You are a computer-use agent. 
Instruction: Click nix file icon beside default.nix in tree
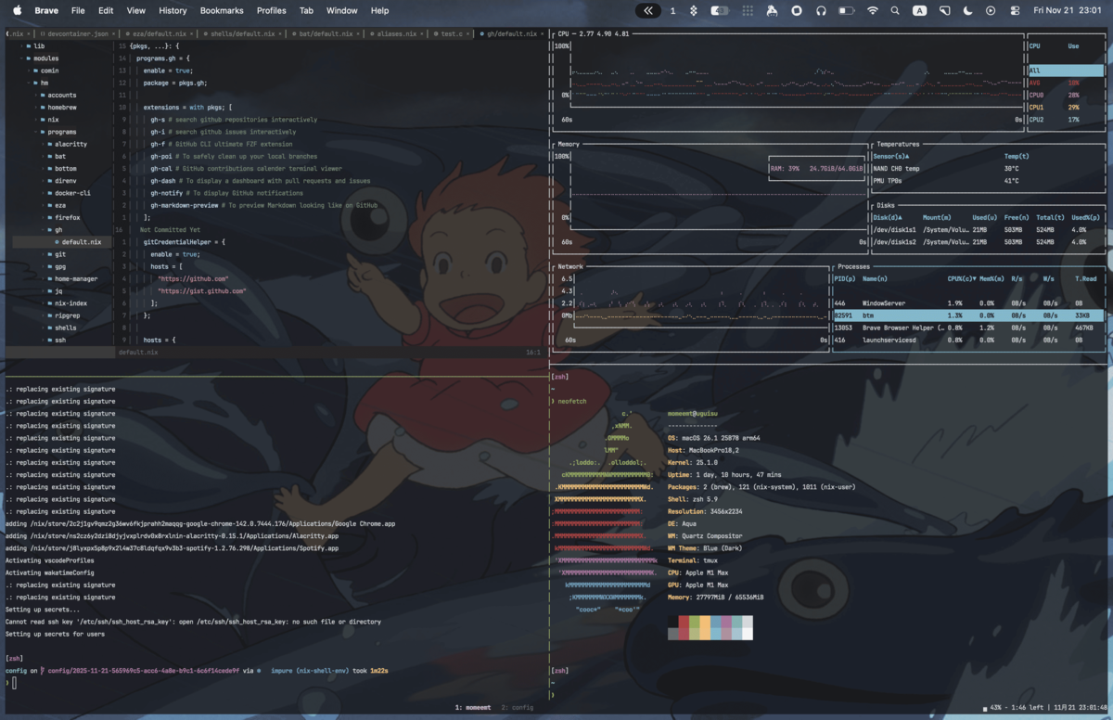click(x=57, y=242)
